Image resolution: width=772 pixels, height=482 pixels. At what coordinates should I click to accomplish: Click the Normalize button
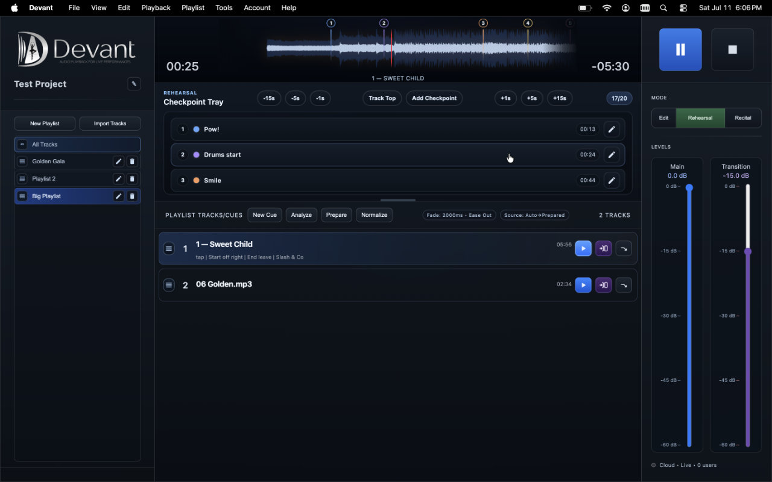[375, 215]
